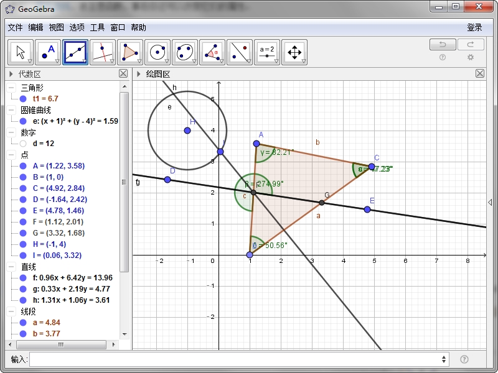Viewport: 498px width, 373px height.
Task: Pick the Circle with Center tool
Action: point(157,52)
